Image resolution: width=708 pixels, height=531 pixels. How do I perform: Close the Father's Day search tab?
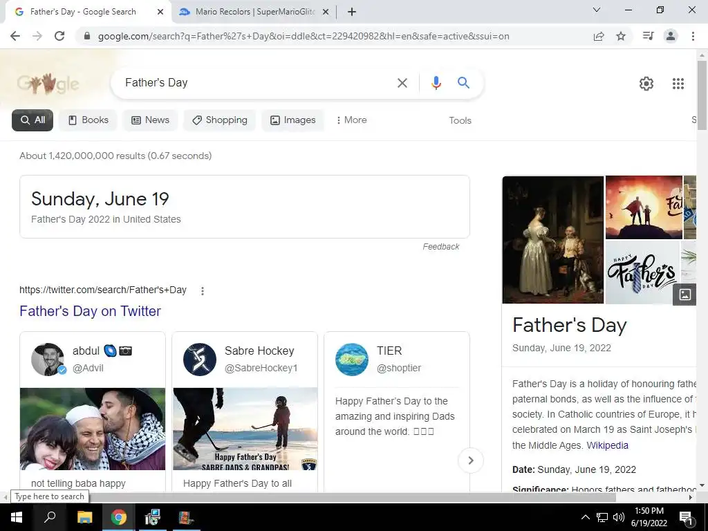160,12
